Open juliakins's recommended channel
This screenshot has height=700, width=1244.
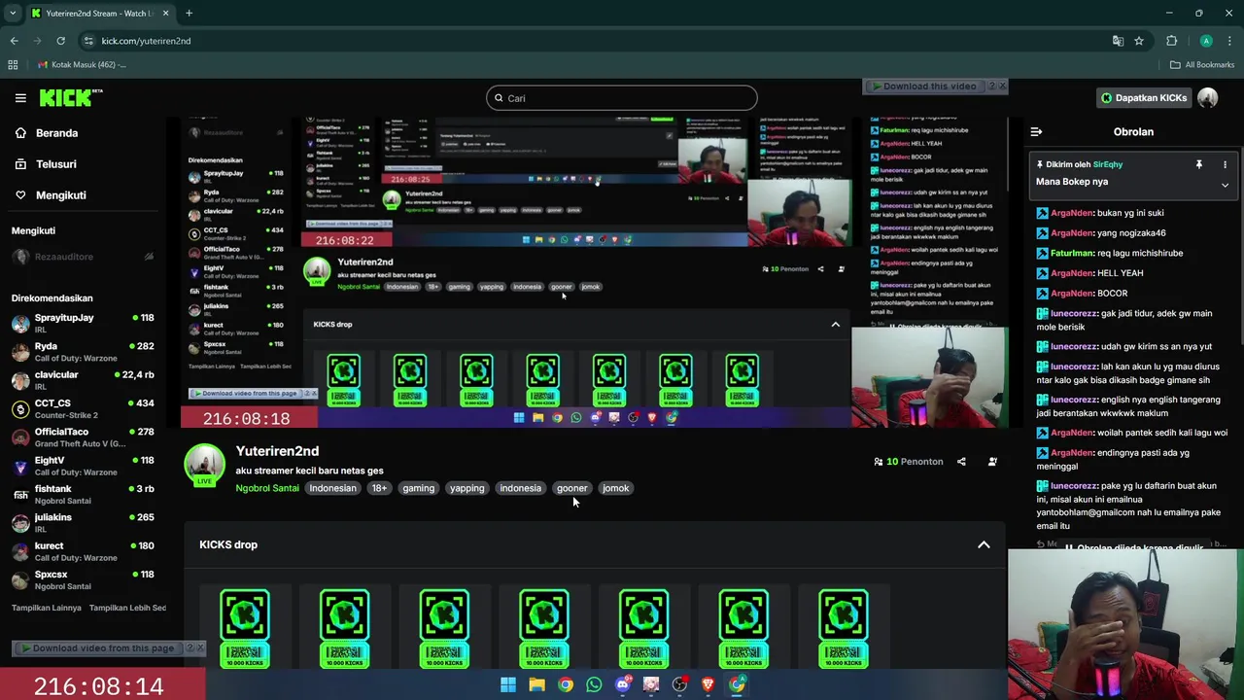83,523
